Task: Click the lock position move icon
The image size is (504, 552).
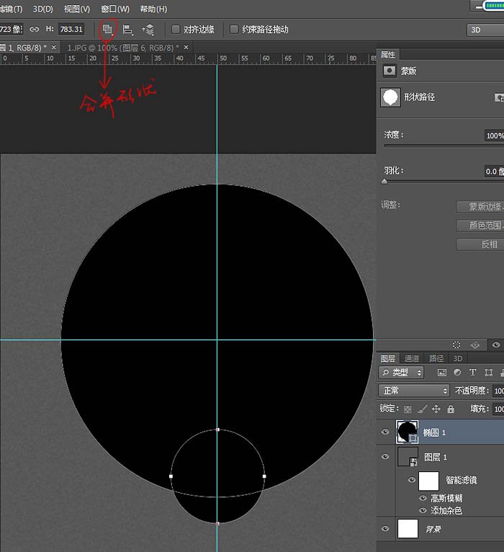Action: (436, 409)
